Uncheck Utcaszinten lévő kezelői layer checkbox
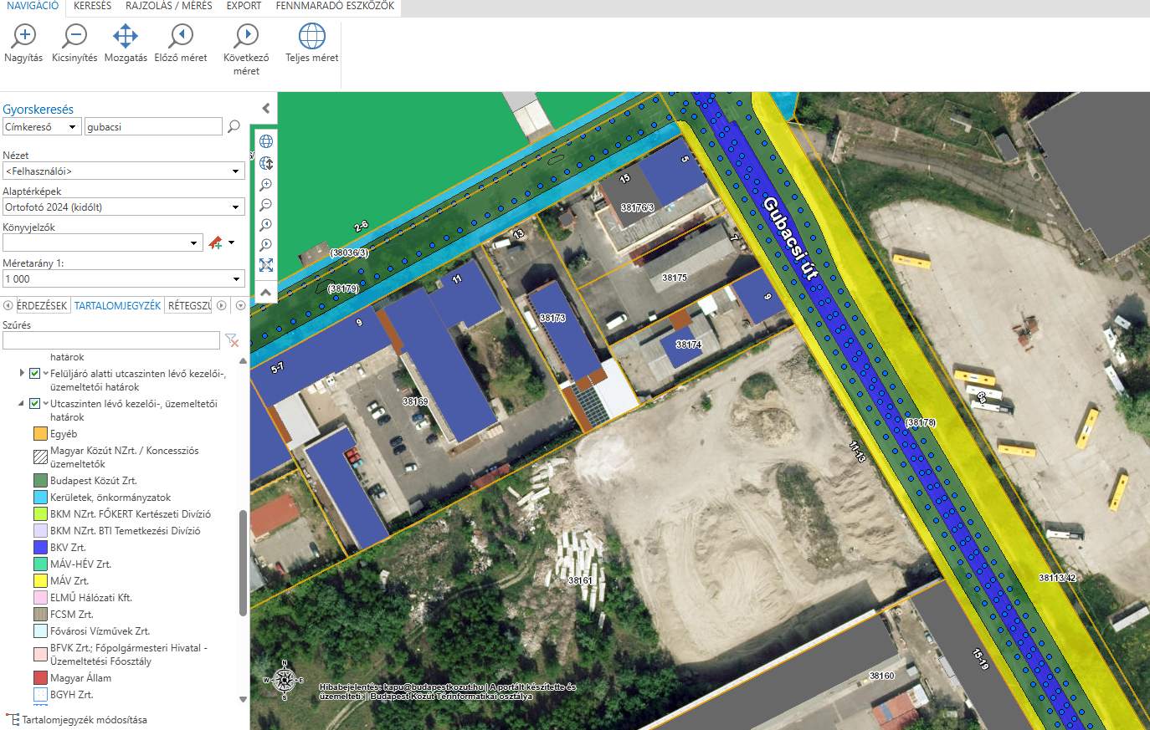This screenshot has height=730, width=1150. [x=34, y=403]
